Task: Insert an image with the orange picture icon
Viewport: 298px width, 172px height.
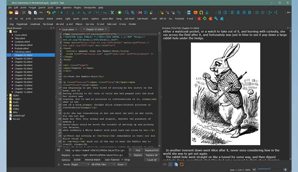Action: point(195,12)
